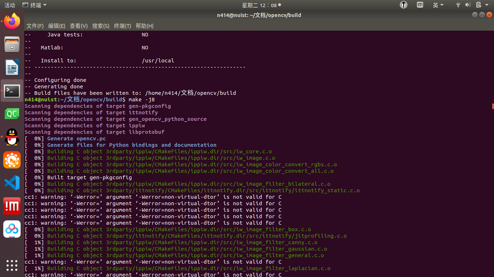Screen dimensions: 494x277
Task: Minimize the terminal window
Action: 475,15
